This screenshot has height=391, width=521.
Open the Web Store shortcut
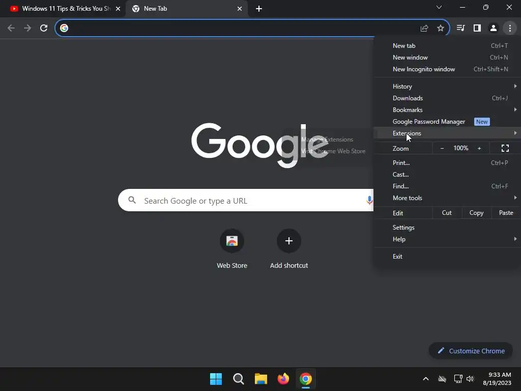click(232, 249)
